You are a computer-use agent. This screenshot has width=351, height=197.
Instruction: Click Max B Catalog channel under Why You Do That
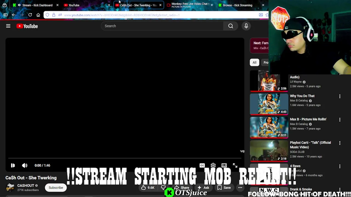[x=299, y=101]
